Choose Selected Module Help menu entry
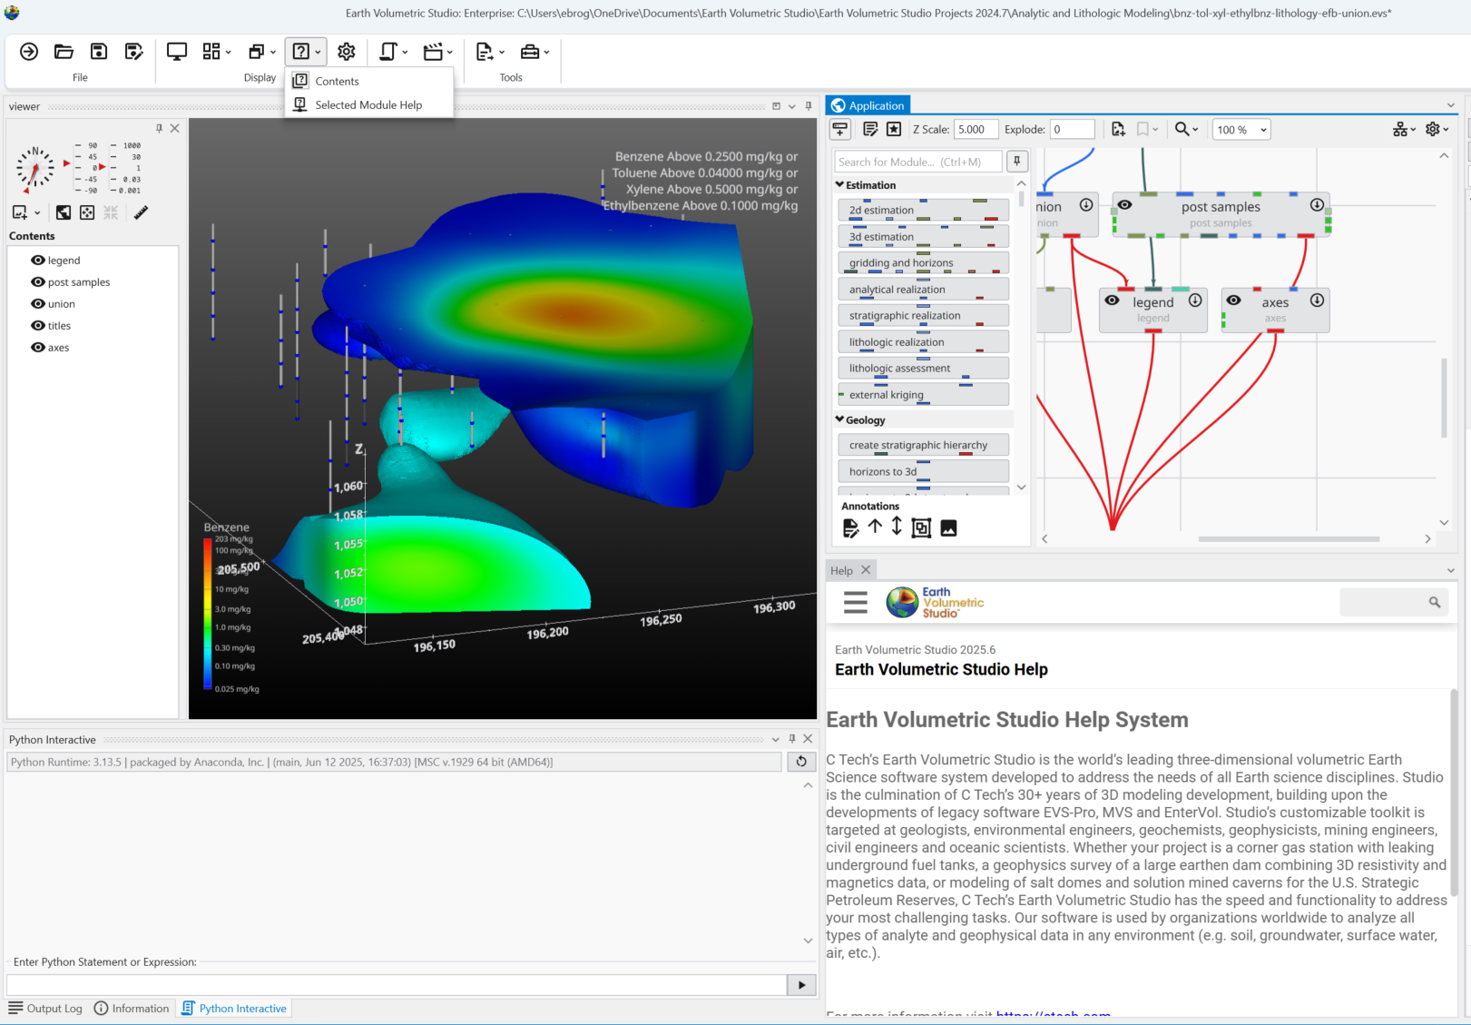Screen dimensions: 1471x1025 point(368,105)
